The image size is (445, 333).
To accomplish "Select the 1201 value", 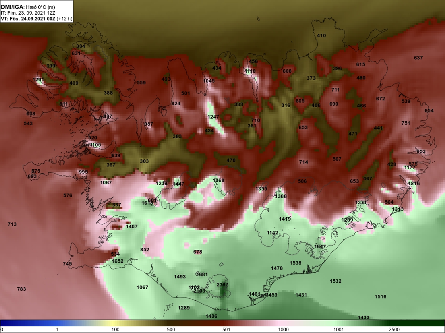I will (x=38, y=79).
